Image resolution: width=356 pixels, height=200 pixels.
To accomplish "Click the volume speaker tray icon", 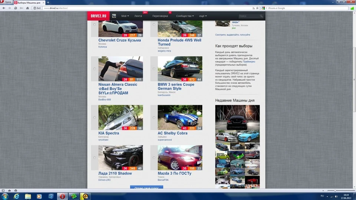I will coord(336,196).
